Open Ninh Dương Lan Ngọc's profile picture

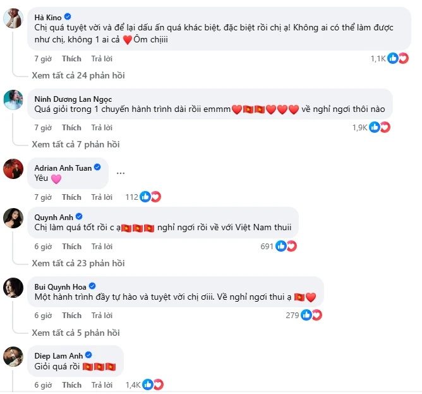point(14,99)
